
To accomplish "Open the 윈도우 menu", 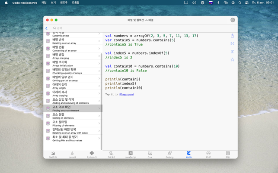I will point(64,3).
